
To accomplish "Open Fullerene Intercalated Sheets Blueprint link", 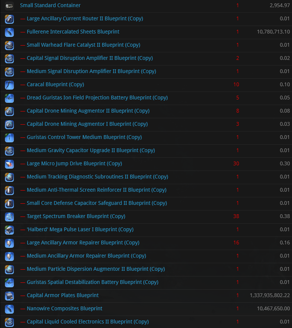I will pyautogui.click(x=73, y=32).
